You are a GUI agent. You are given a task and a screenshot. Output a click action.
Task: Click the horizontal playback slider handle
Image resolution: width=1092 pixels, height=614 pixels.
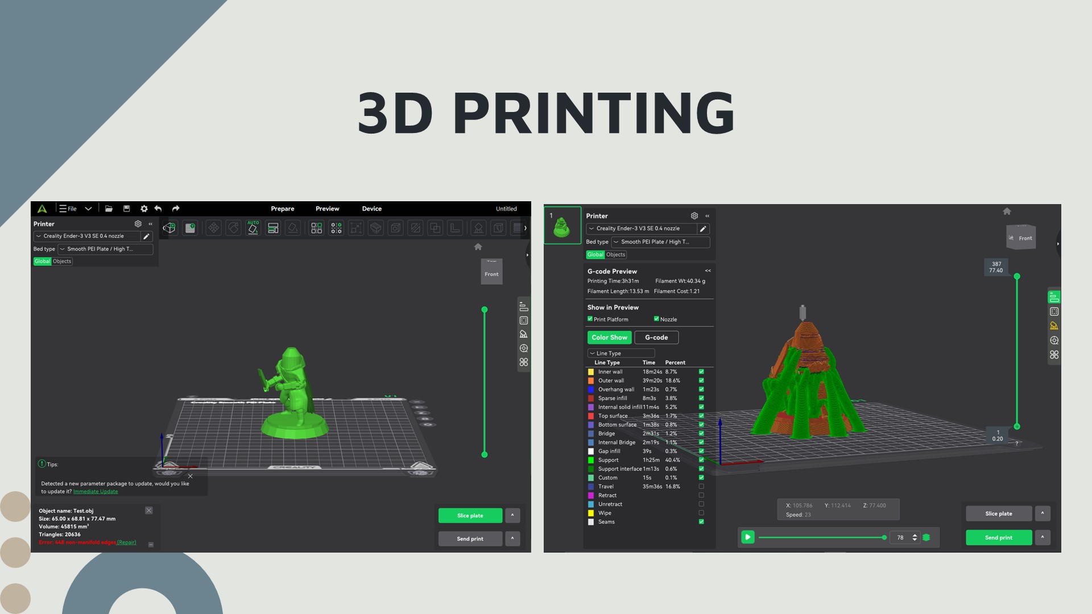coord(884,537)
